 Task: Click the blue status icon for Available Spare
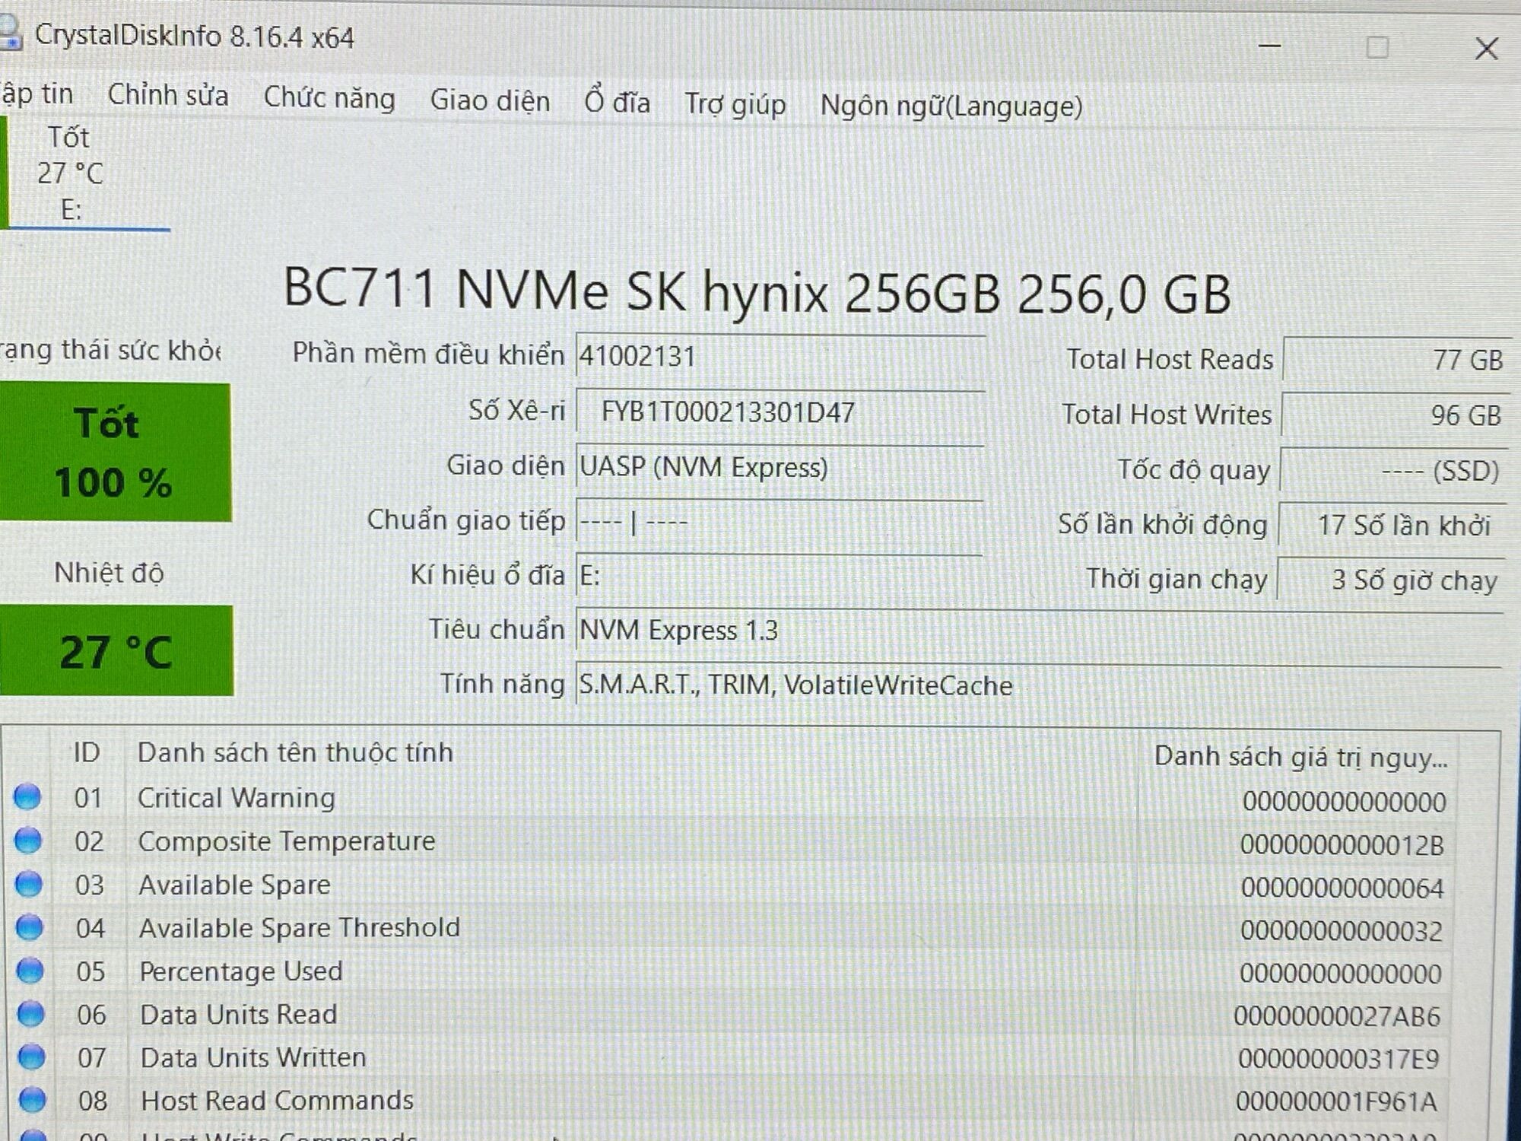click(30, 883)
